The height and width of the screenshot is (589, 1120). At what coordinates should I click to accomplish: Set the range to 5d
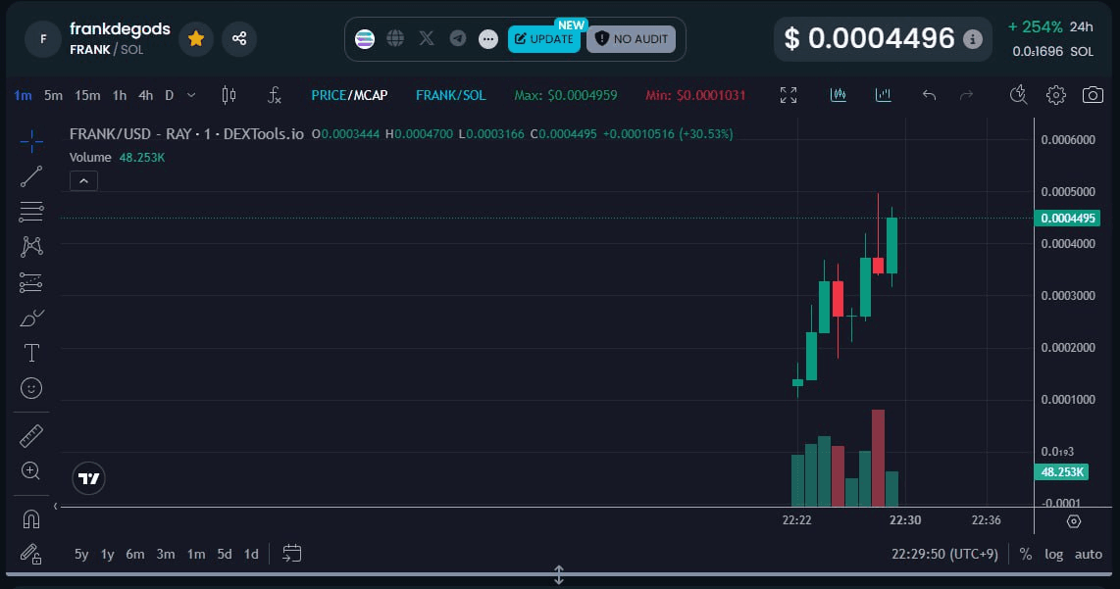pos(225,554)
